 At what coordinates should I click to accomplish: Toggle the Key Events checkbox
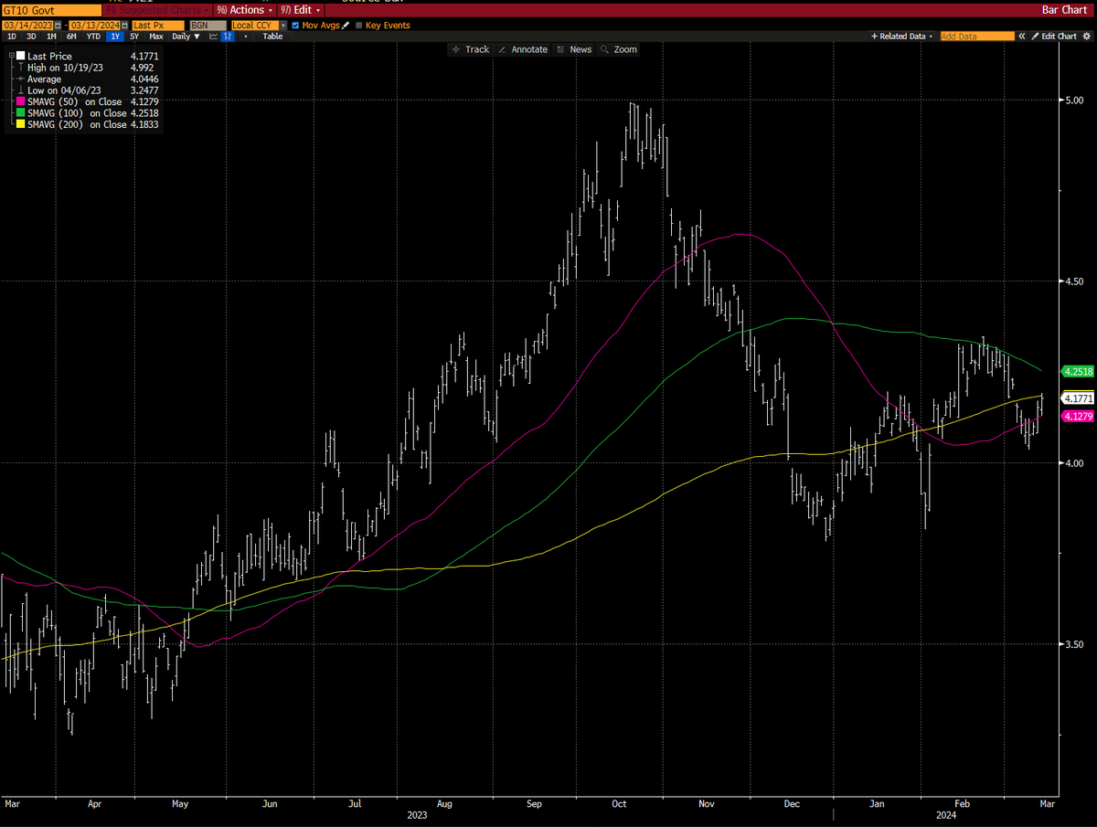(x=358, y=26)
